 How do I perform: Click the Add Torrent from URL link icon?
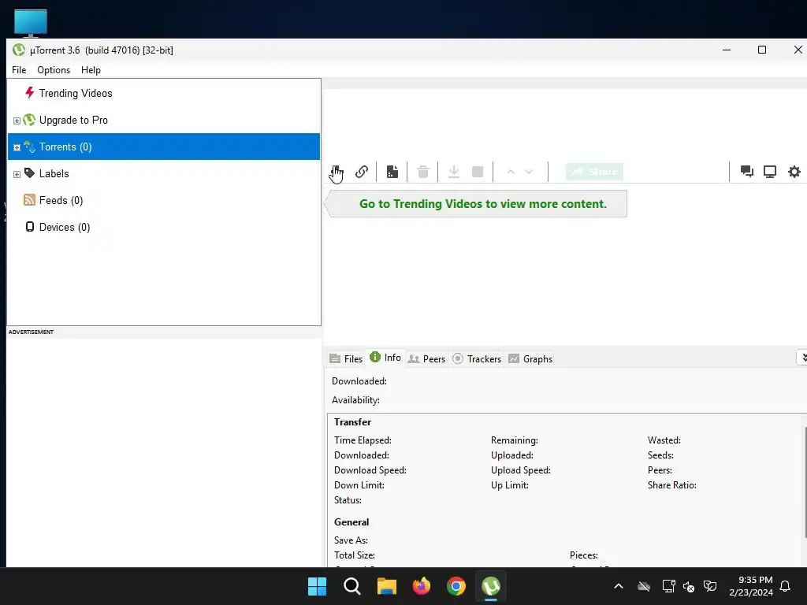click(362, 171)
